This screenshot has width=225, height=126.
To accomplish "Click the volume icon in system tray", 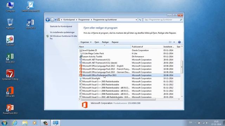I will click(x=207, y=123).
